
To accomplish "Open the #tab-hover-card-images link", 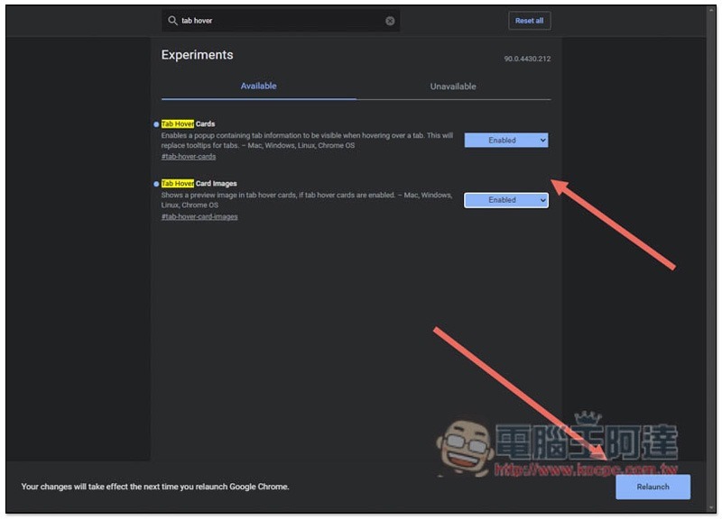I will [199, 216].
